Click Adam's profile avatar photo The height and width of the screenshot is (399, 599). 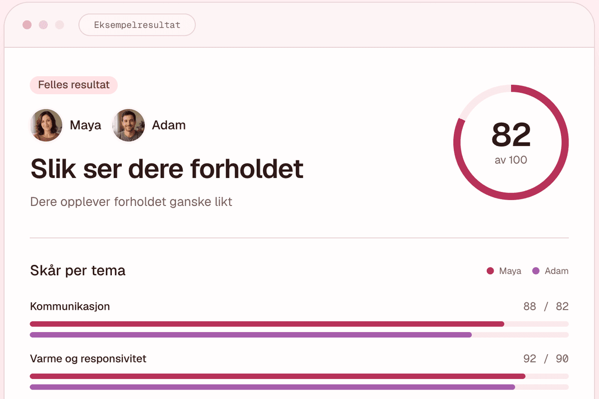click(x=128, y=125)
